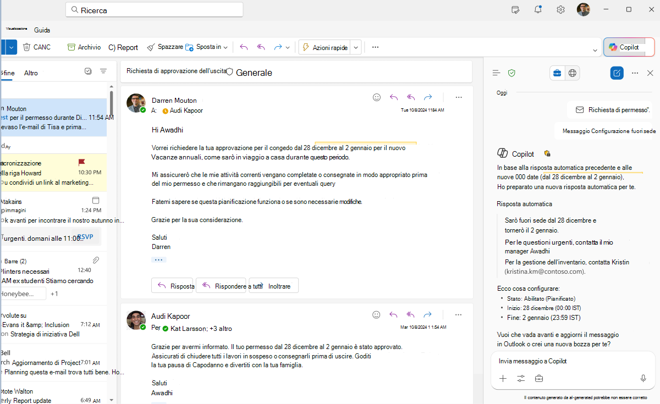Select the globe Web toggle in Copilot

(x=573, y=73)
